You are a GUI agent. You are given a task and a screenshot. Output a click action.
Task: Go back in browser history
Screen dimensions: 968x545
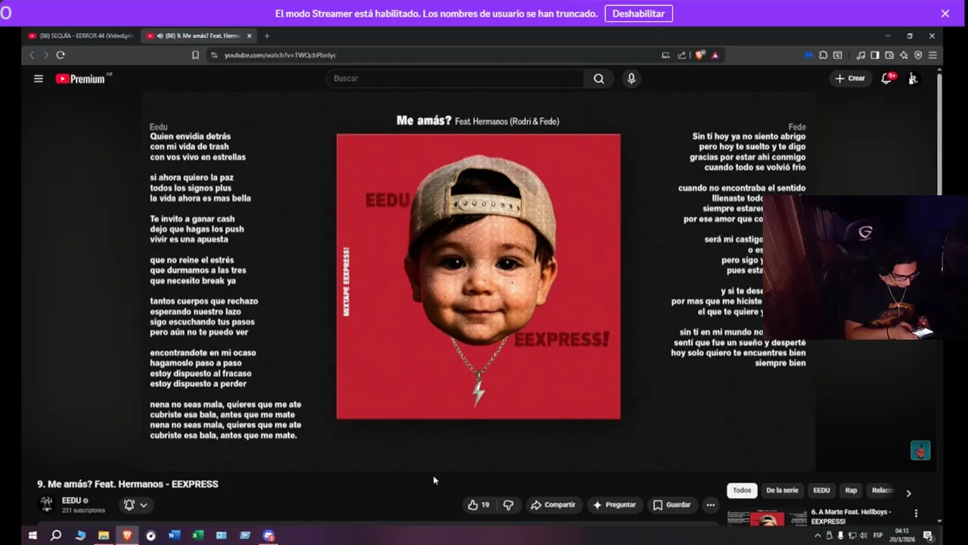coord(32,54)
